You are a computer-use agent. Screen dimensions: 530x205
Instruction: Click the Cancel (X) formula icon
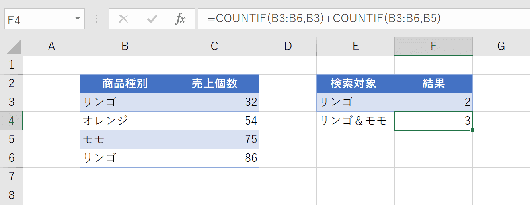click(123, 19)
